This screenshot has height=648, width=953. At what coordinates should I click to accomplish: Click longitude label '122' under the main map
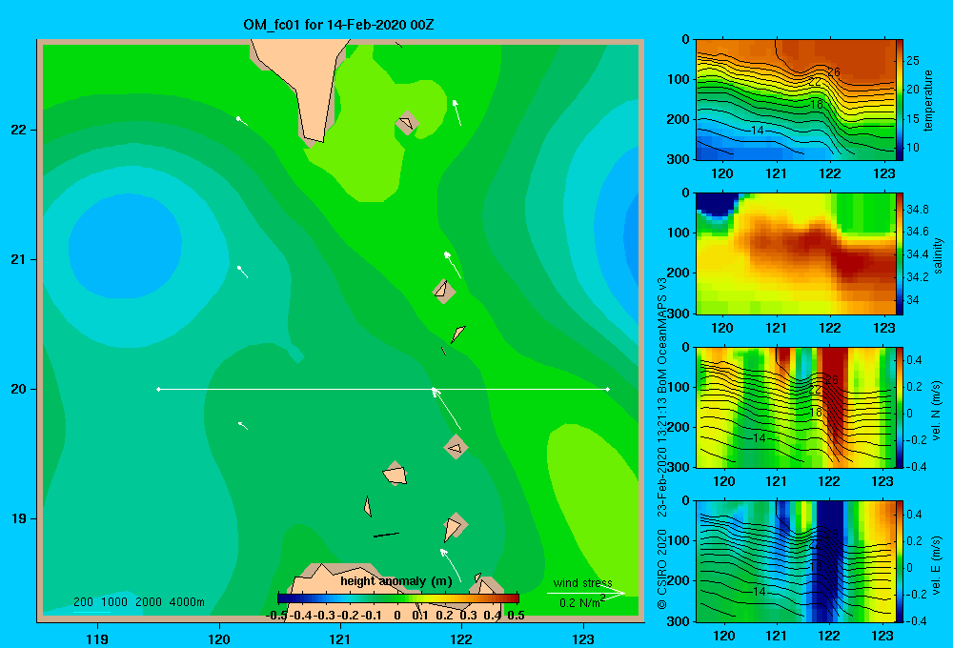click(x=461, y=638)
